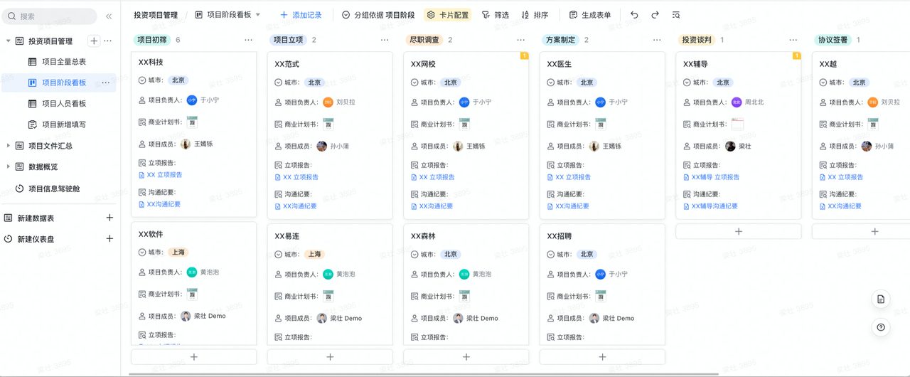Click the help question mark floating icon

coord(881,327)
